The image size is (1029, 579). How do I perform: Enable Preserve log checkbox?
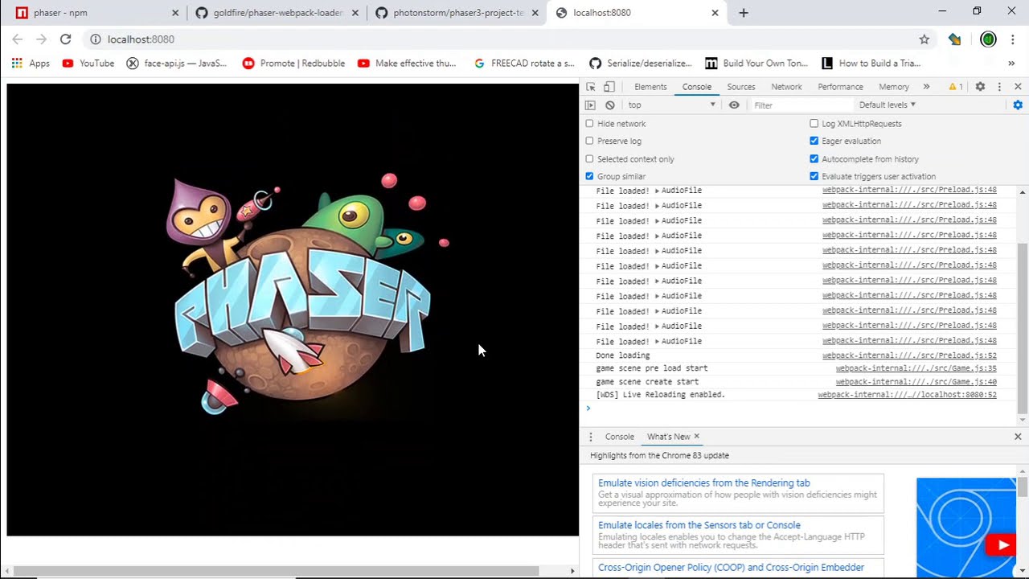[x=589, y=141]
